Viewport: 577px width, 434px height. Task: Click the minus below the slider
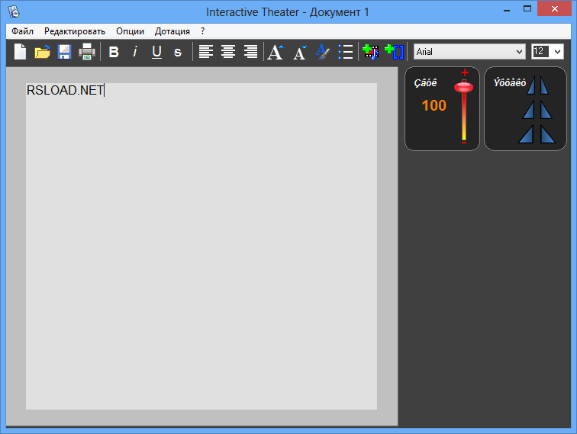[464, 143]
